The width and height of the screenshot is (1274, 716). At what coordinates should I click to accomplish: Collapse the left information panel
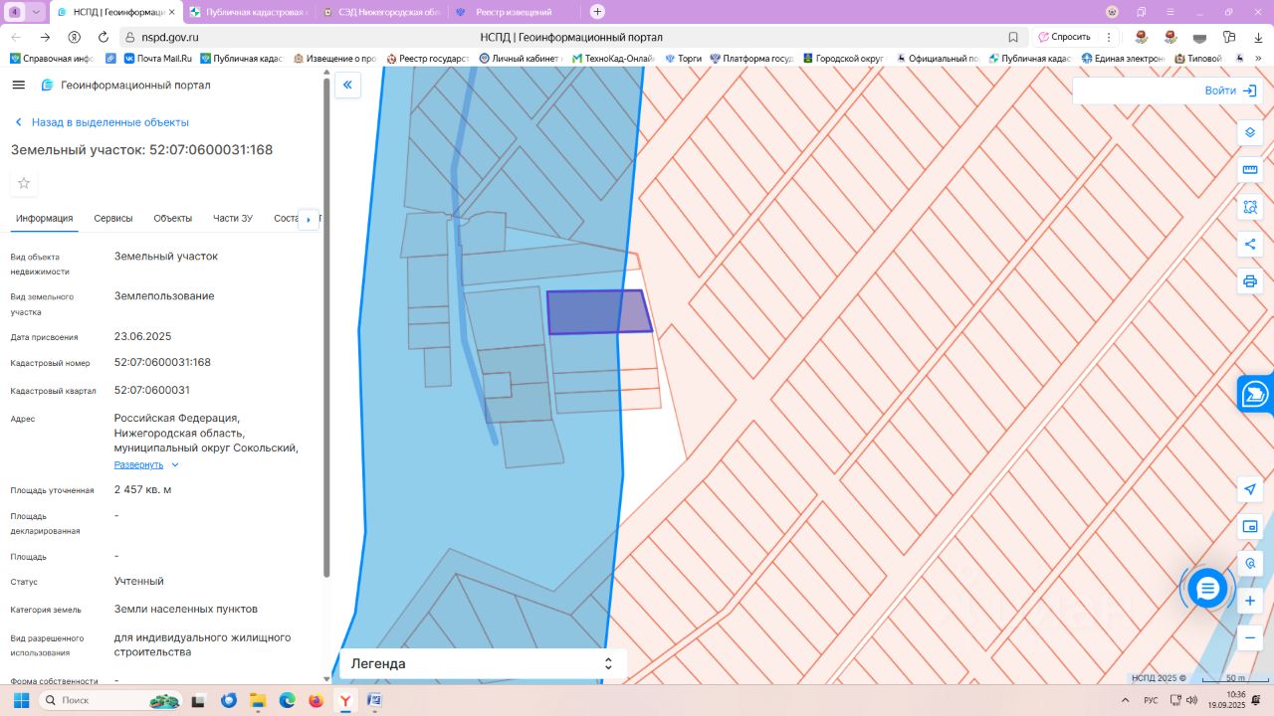[x=347, y=85]
